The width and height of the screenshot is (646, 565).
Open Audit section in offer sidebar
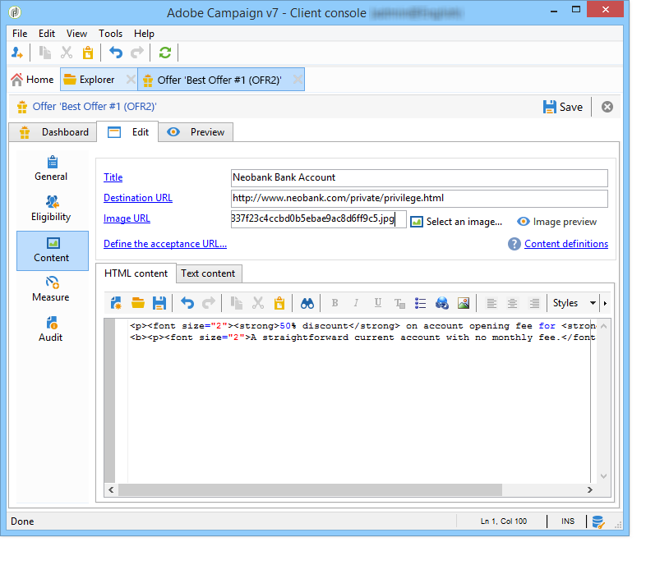pyautogui.click(x=51, y=329)
